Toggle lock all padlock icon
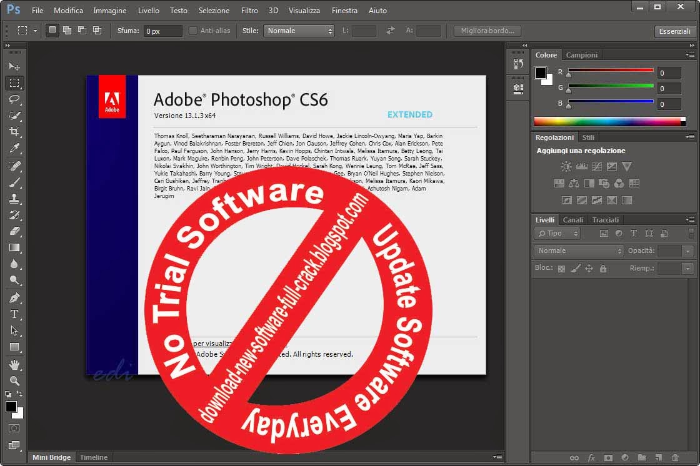 coord(603,268)
